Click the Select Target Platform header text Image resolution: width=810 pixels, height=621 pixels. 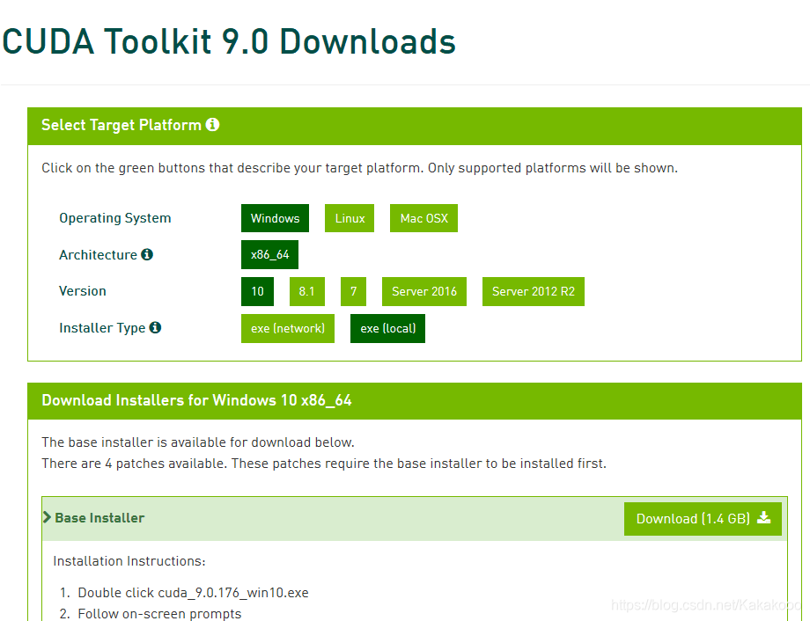(121, 125)
